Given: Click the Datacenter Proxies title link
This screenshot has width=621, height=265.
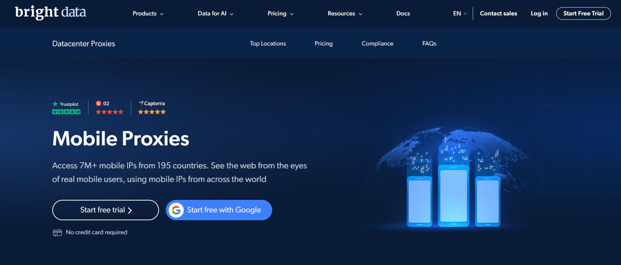Looking at the screenshot, I should [84, 44].
